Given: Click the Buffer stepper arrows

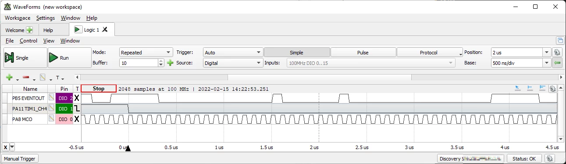Looking at the screenshot, I should point(161,63).
